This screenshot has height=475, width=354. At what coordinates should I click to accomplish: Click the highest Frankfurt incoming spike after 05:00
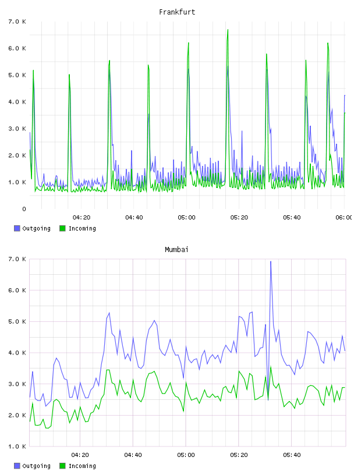(x=228, y=30)
